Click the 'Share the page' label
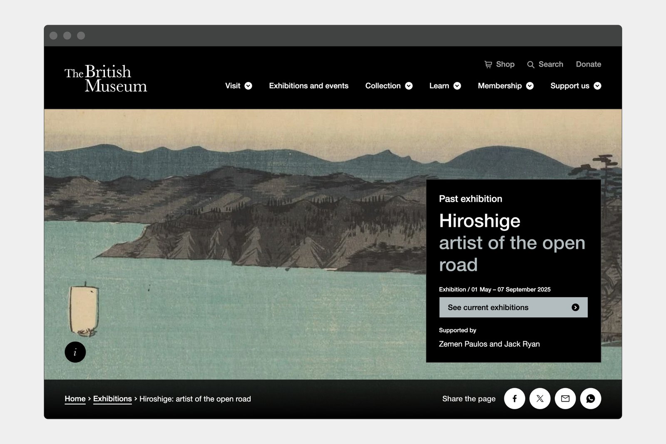Screen dimensions: 666x444 (x=469, y=399)
